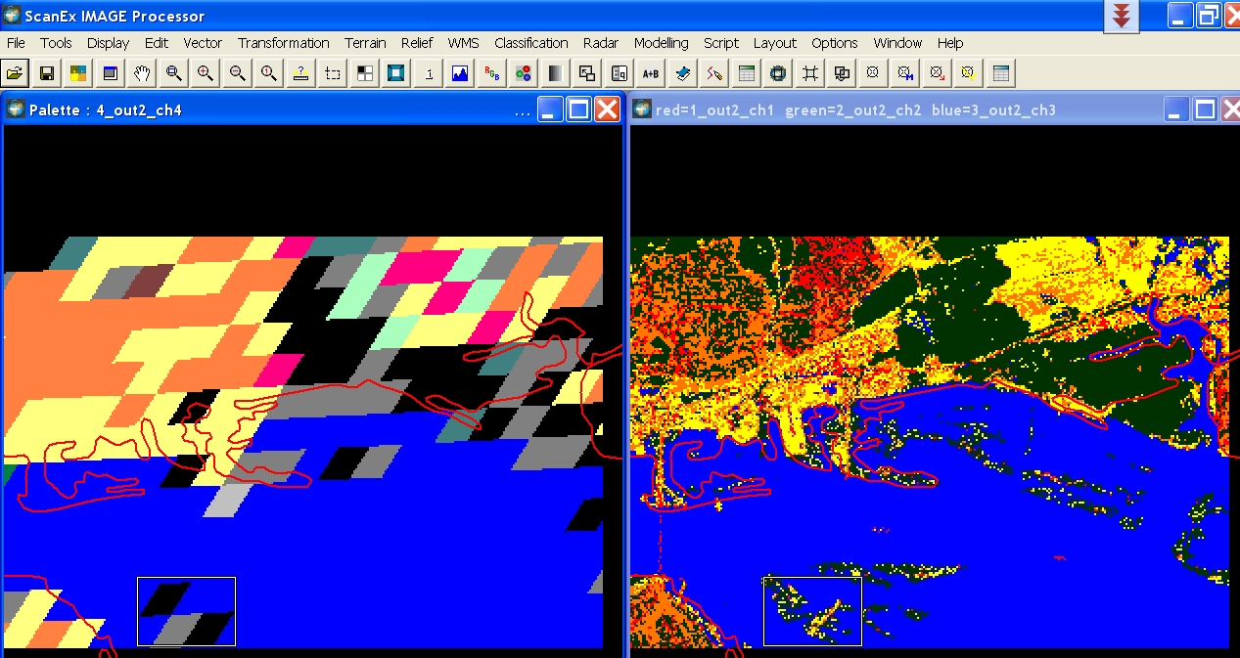This screenshot has height=658, width=1240.
Task: Open the Vector menu
Action: pyautogui.click(x=203, y=43)
